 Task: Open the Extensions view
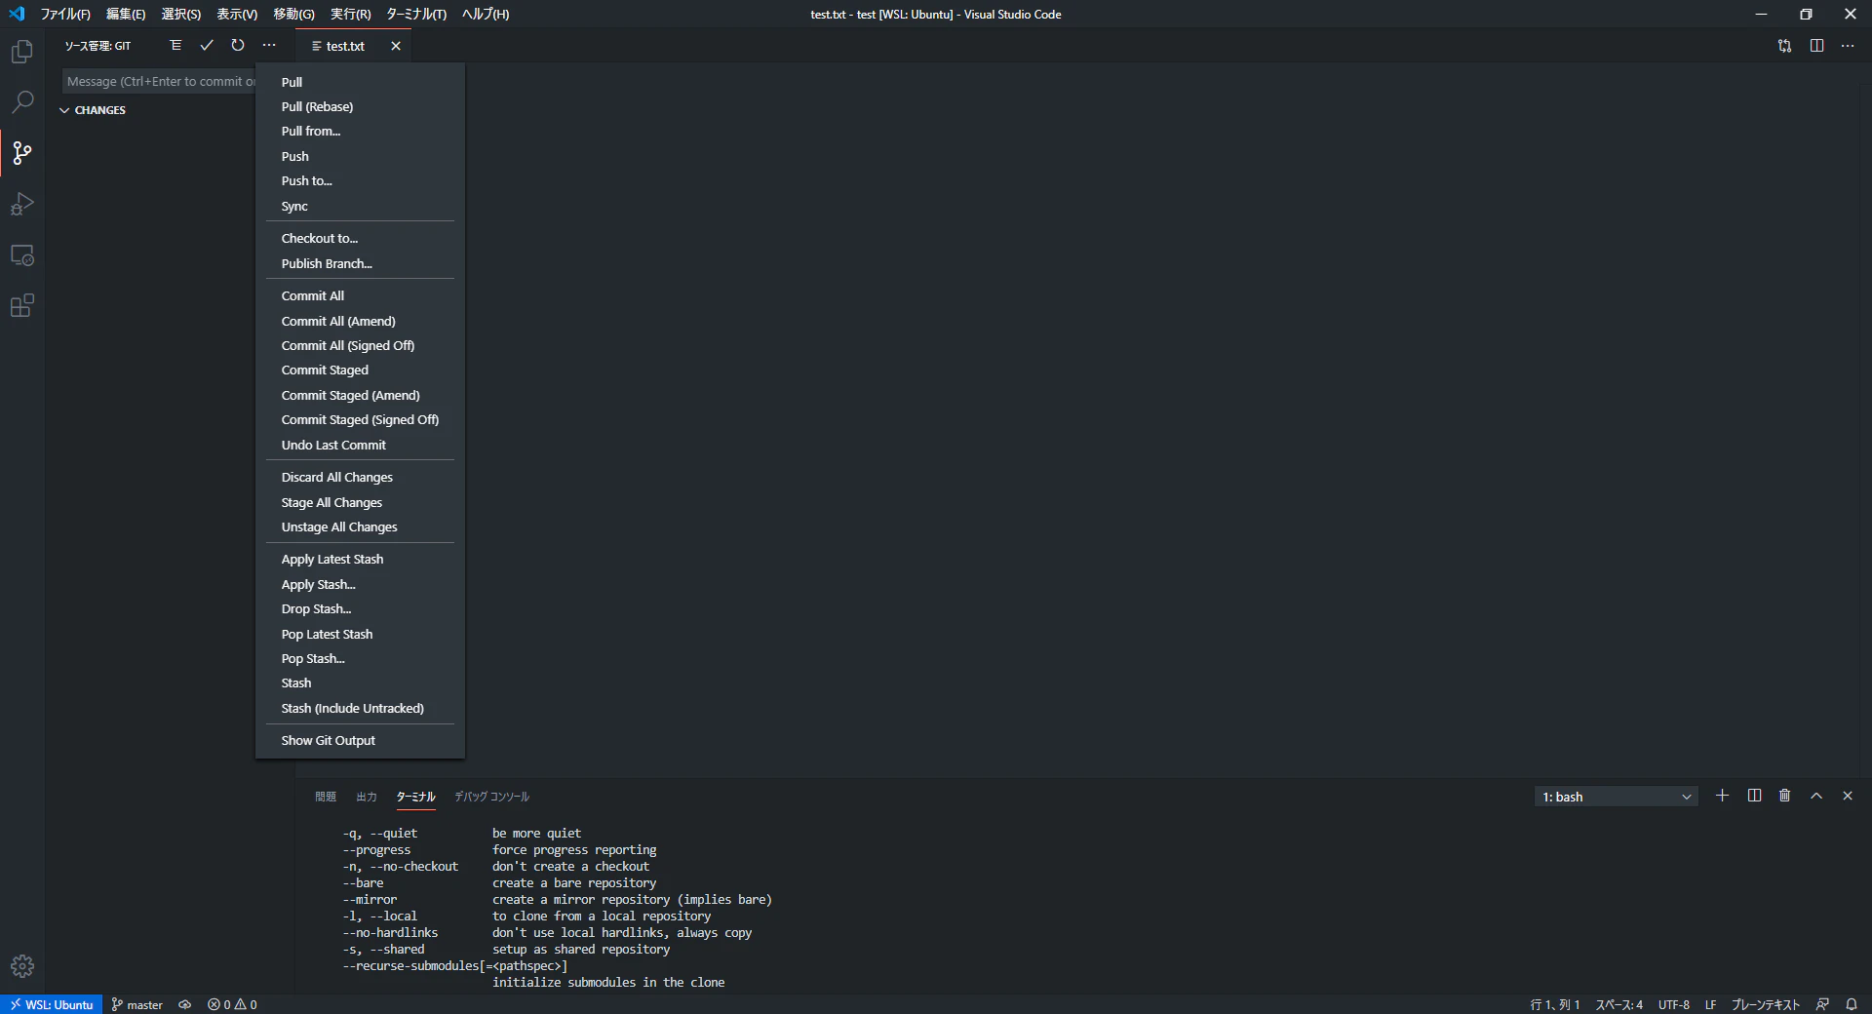(x=21, y=306)
